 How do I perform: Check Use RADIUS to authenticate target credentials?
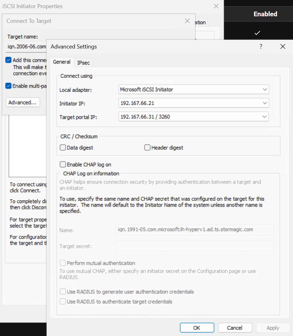pyautogui.click(x=63, y=301)
